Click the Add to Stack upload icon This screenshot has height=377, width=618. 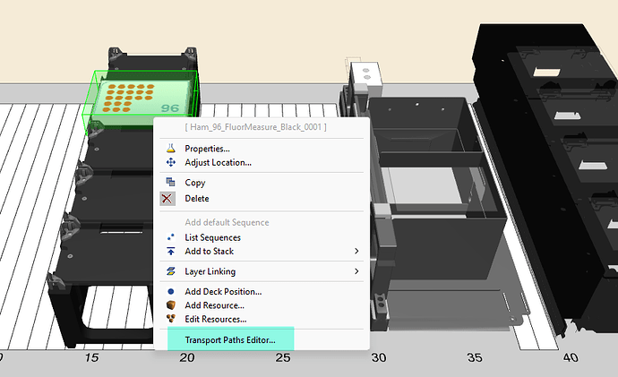[170, 252]
